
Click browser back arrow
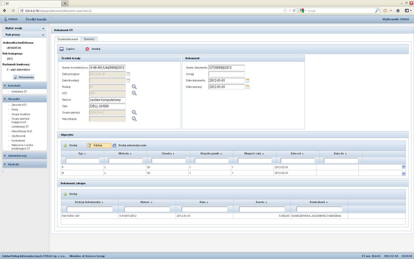point(4,11)
